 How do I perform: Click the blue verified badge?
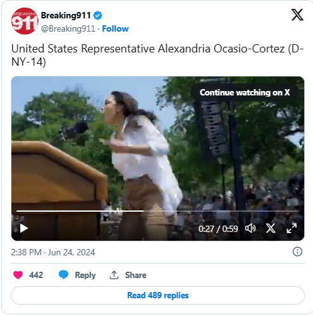coord(97,15)
